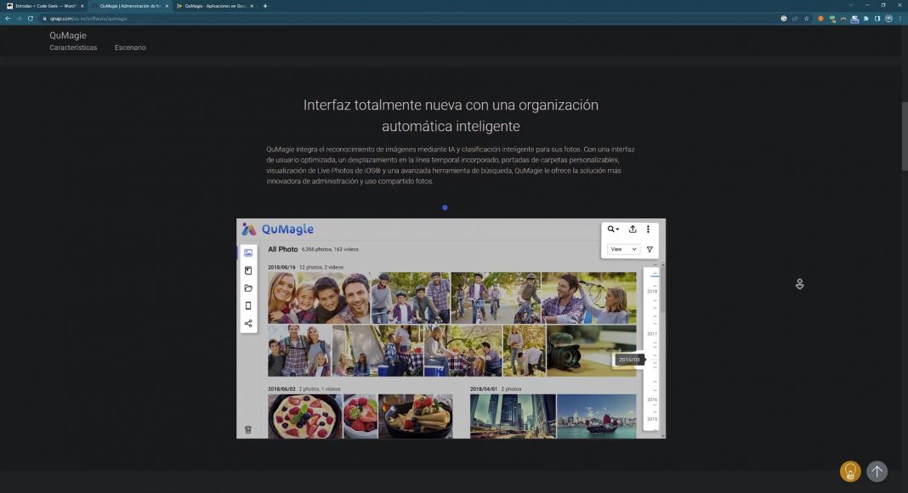Viewport: 908px width, 493px height.
Task: Click the mobile device icon in sidebar
Action: [248, 305]
